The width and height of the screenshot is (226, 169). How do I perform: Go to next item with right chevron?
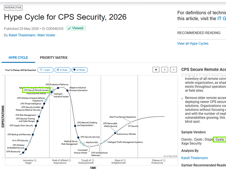tap(173, 70)
